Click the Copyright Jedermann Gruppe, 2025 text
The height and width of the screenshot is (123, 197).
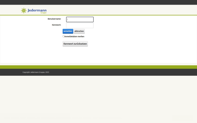tap(36, 72)
